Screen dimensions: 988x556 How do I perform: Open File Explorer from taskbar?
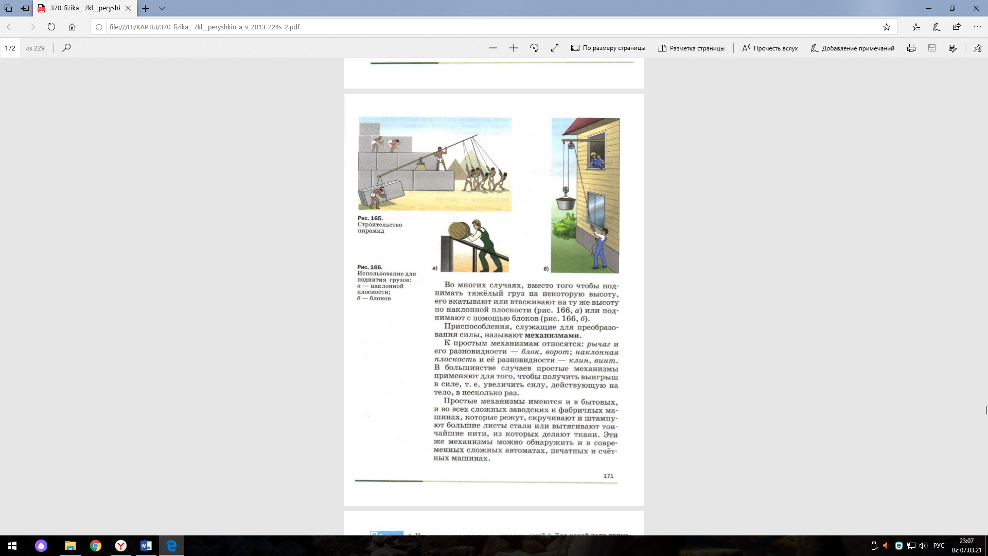(70, 546)
